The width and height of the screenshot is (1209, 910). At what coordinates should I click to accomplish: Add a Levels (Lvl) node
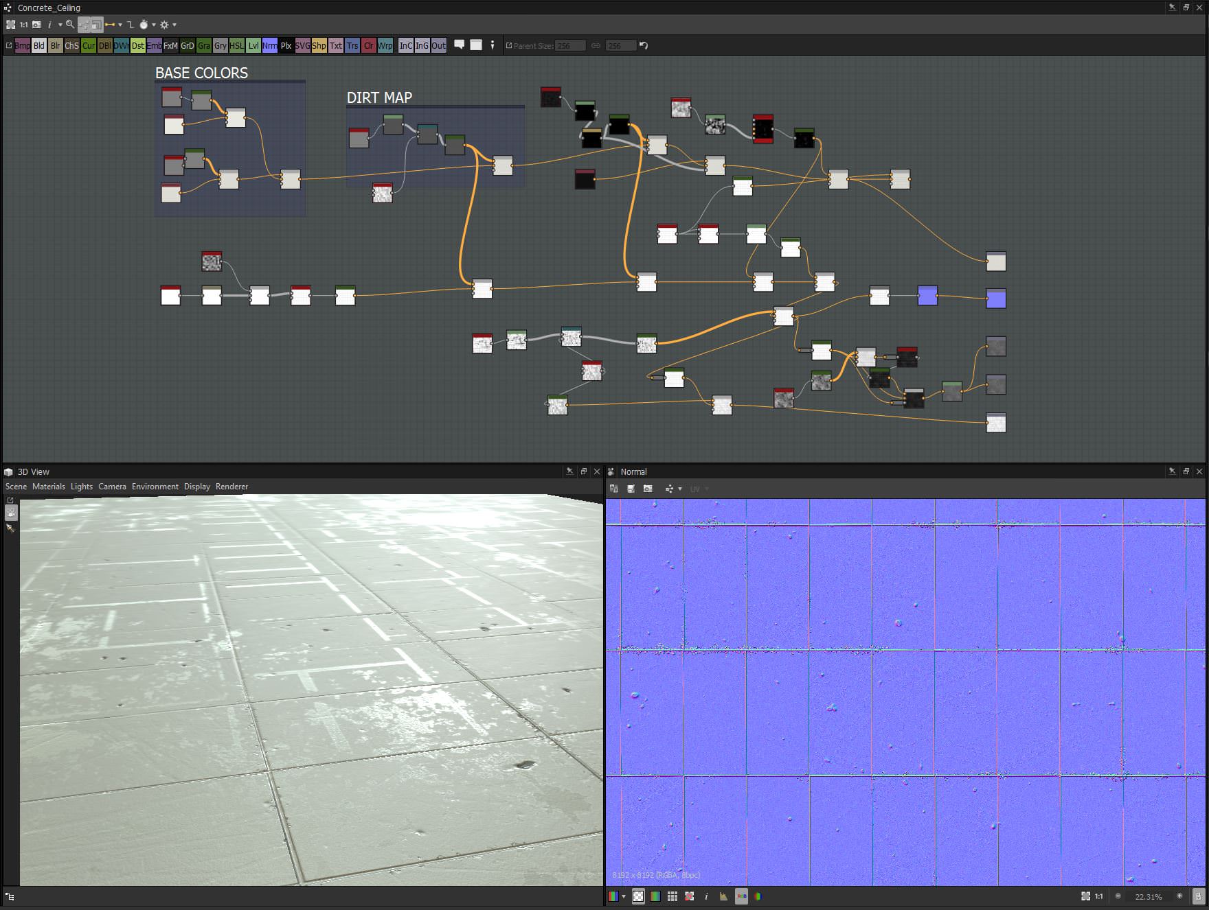[253, 46]
